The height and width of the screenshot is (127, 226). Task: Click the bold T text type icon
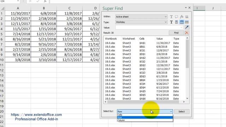coord(171,22)
